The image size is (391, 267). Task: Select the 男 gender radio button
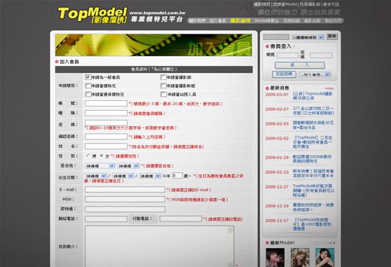click(x=88, y=156)
